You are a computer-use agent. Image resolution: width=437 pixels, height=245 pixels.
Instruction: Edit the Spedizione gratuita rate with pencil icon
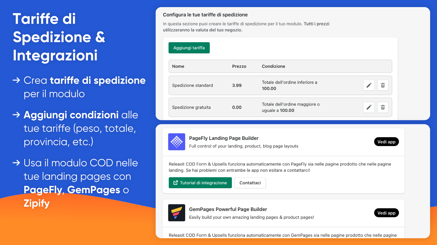coord(369,107)
